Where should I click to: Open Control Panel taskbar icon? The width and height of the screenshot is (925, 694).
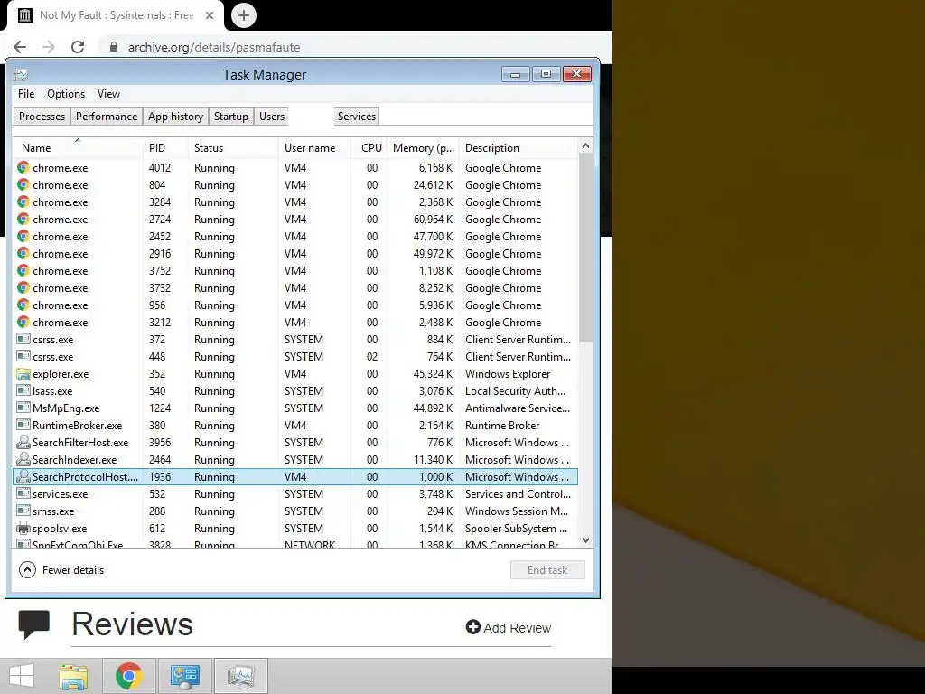click(x=184, y=676)
